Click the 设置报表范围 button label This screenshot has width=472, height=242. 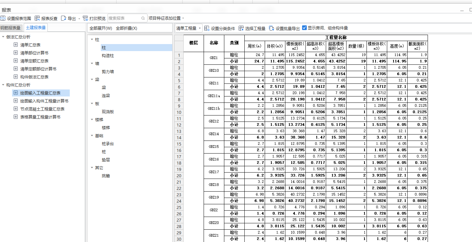(19, 19)
